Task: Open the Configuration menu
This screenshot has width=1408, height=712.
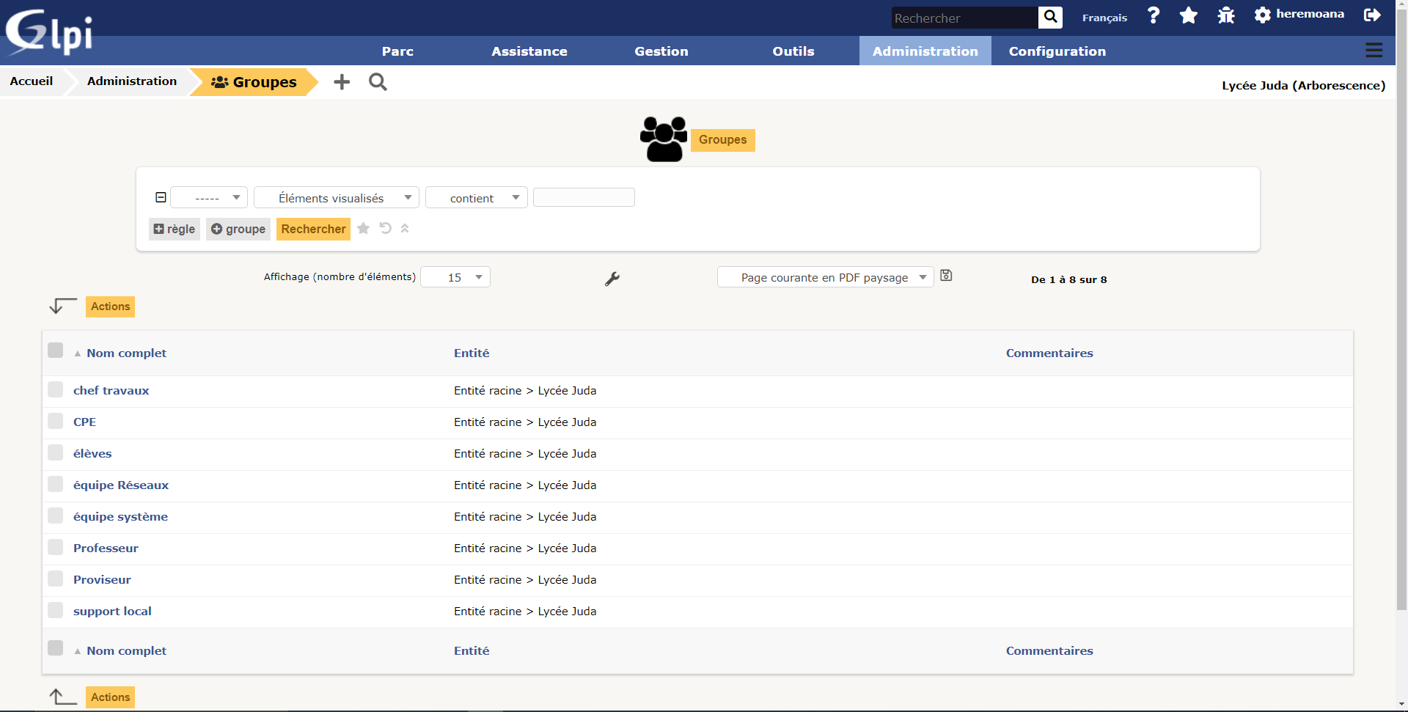Action: (1057, 51)
